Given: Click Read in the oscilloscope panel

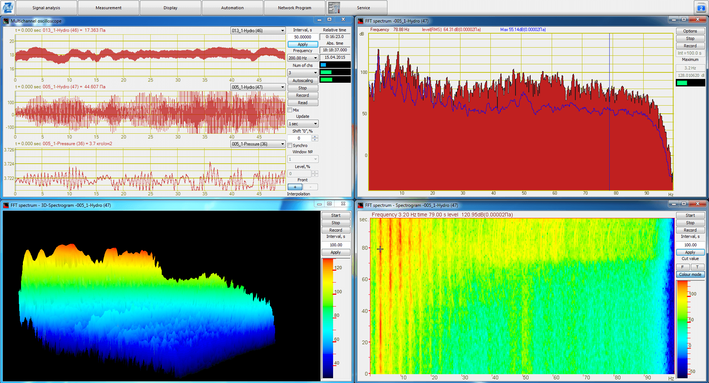Looking at the screenshot, I should [x=303, y=103].
